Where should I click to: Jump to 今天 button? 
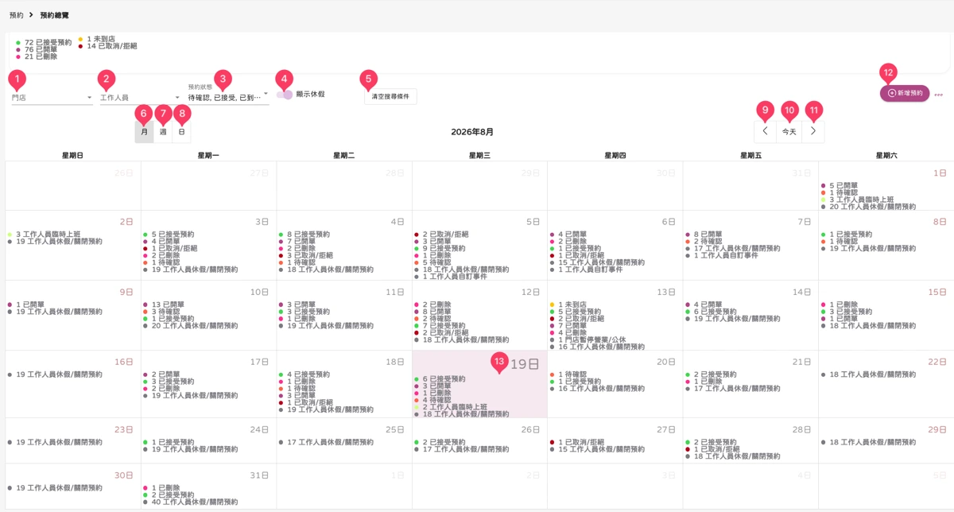pyautogui.click(x=789, y=132)
